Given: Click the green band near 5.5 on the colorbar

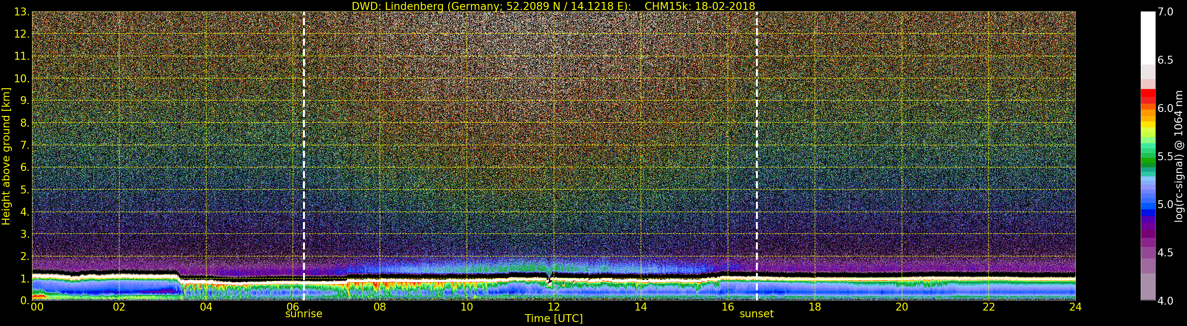Looking at the screenshot, I should 1148,159.
